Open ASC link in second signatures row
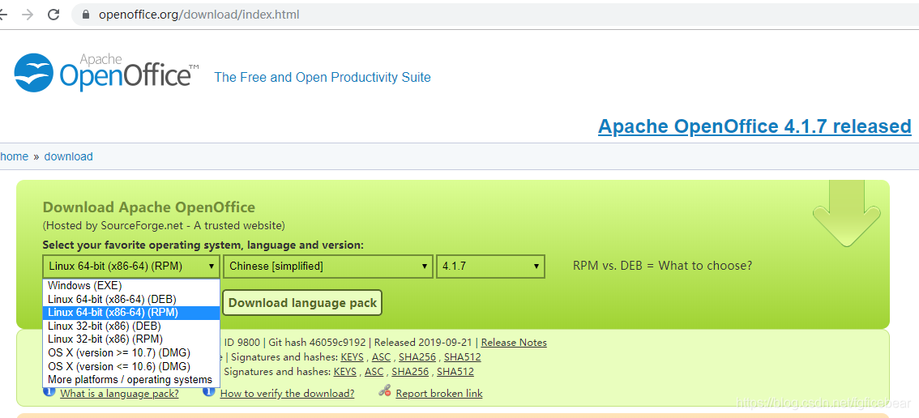Image resolution: width=919 pixels, height=418 pixels. (x=374, y=372)
